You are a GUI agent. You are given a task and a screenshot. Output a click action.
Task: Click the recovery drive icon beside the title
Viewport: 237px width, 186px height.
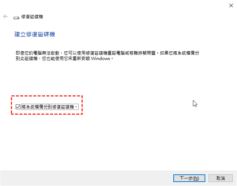[x=16, y=18]
